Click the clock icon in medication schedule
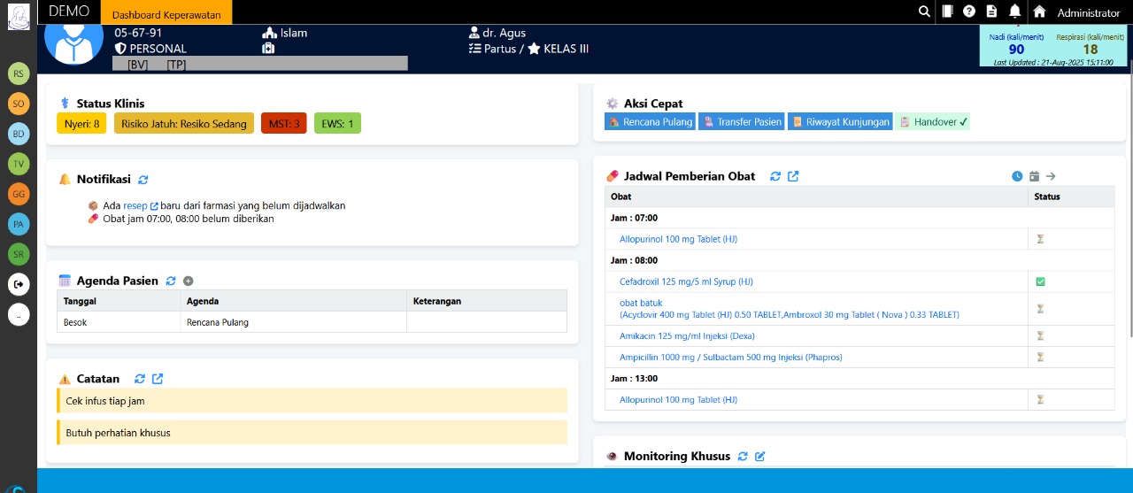The height and width of the screenshot is (493, 1133). (1017, 176)
